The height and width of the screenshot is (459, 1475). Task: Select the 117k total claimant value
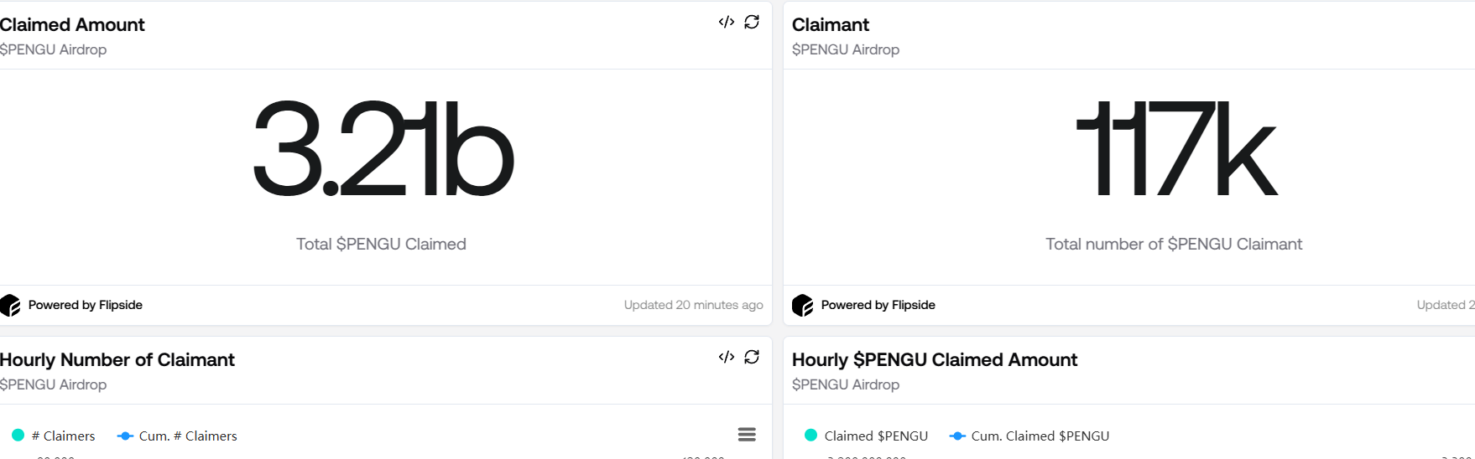[1175, 151]
